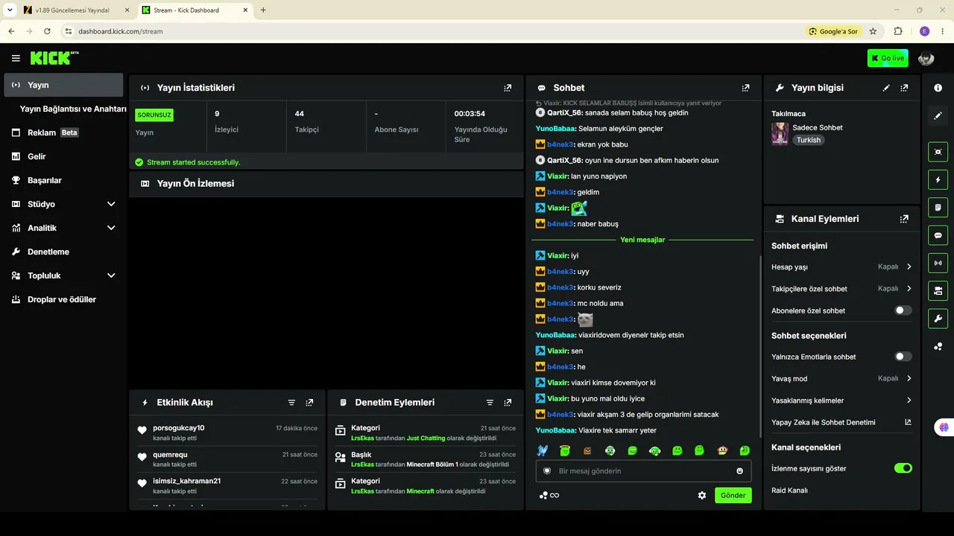Image resolution: width=954 pixels, height=536 pixels.
Task: Pop out the Yayın İstatistikleri panel
Action: (508, 88)
